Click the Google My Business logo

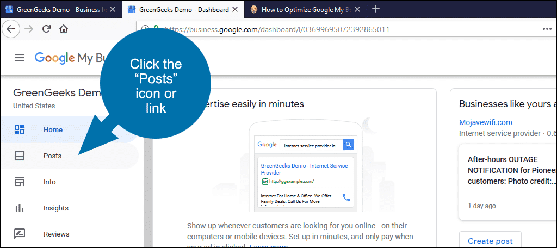click(x=71, y=58)
